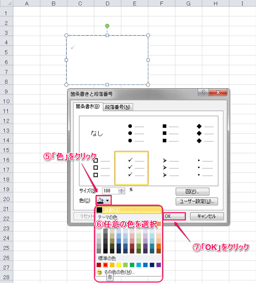Choose the arrowhead bullet style

170,168
